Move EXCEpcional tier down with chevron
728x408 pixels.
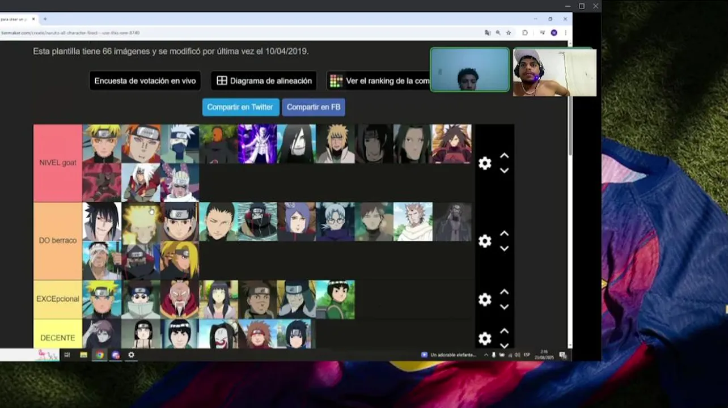504,307
